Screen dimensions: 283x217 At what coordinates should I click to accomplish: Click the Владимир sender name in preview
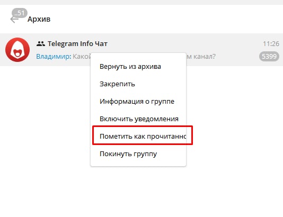pyautogui.click(x=54, y=57)
